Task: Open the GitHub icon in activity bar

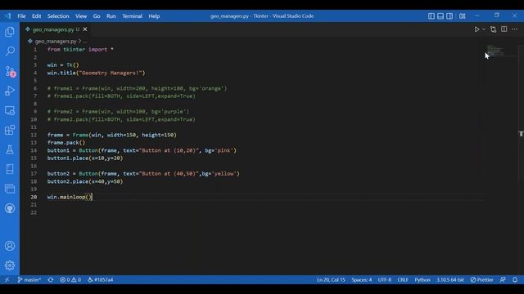Action: 10,209
